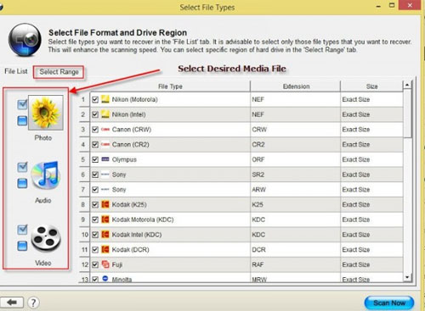Sort by Extension column header
This screenshot has width=425, height=311.
pos(296,86)
